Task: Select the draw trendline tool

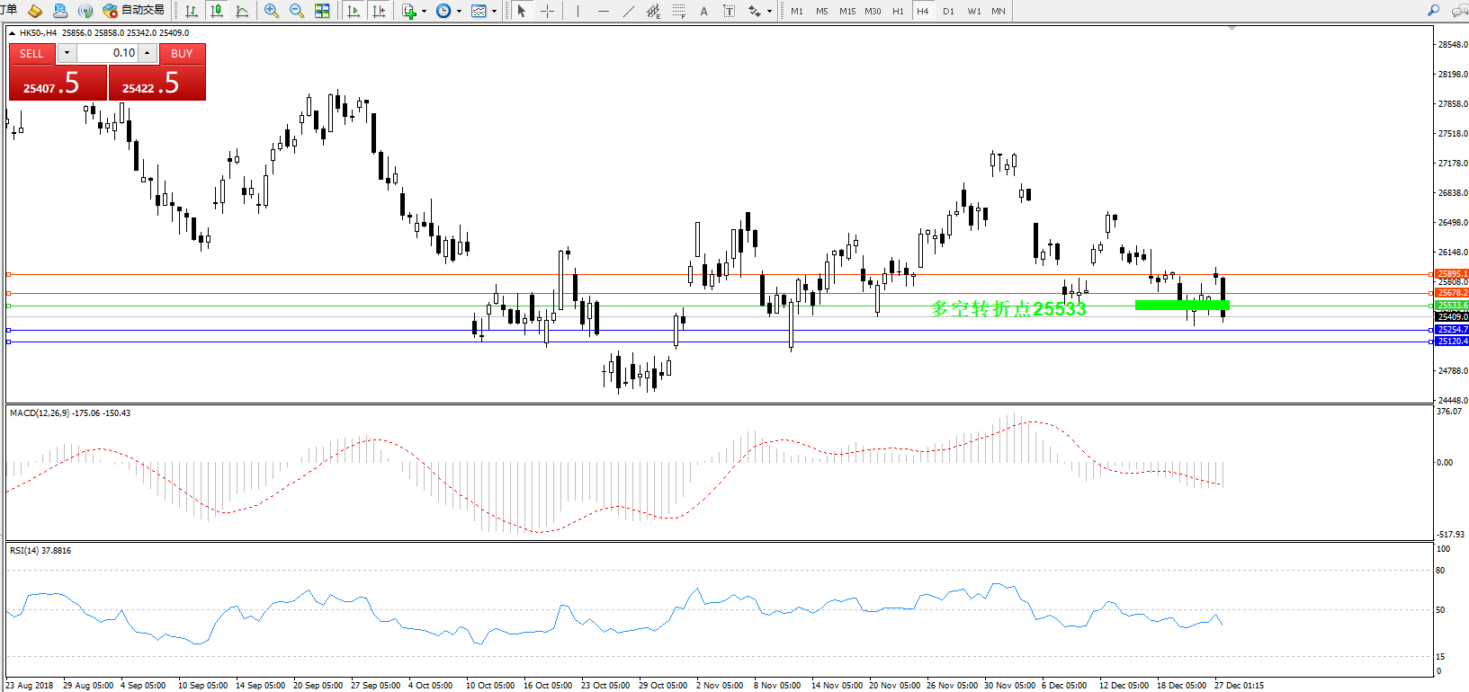Action: (628, 11)
